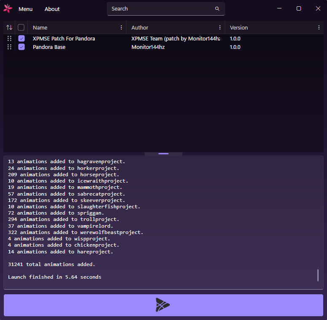Open the About menu

[x=52, y=9]
